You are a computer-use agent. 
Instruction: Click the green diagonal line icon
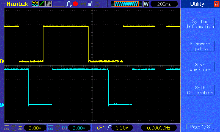click(42, 4)
